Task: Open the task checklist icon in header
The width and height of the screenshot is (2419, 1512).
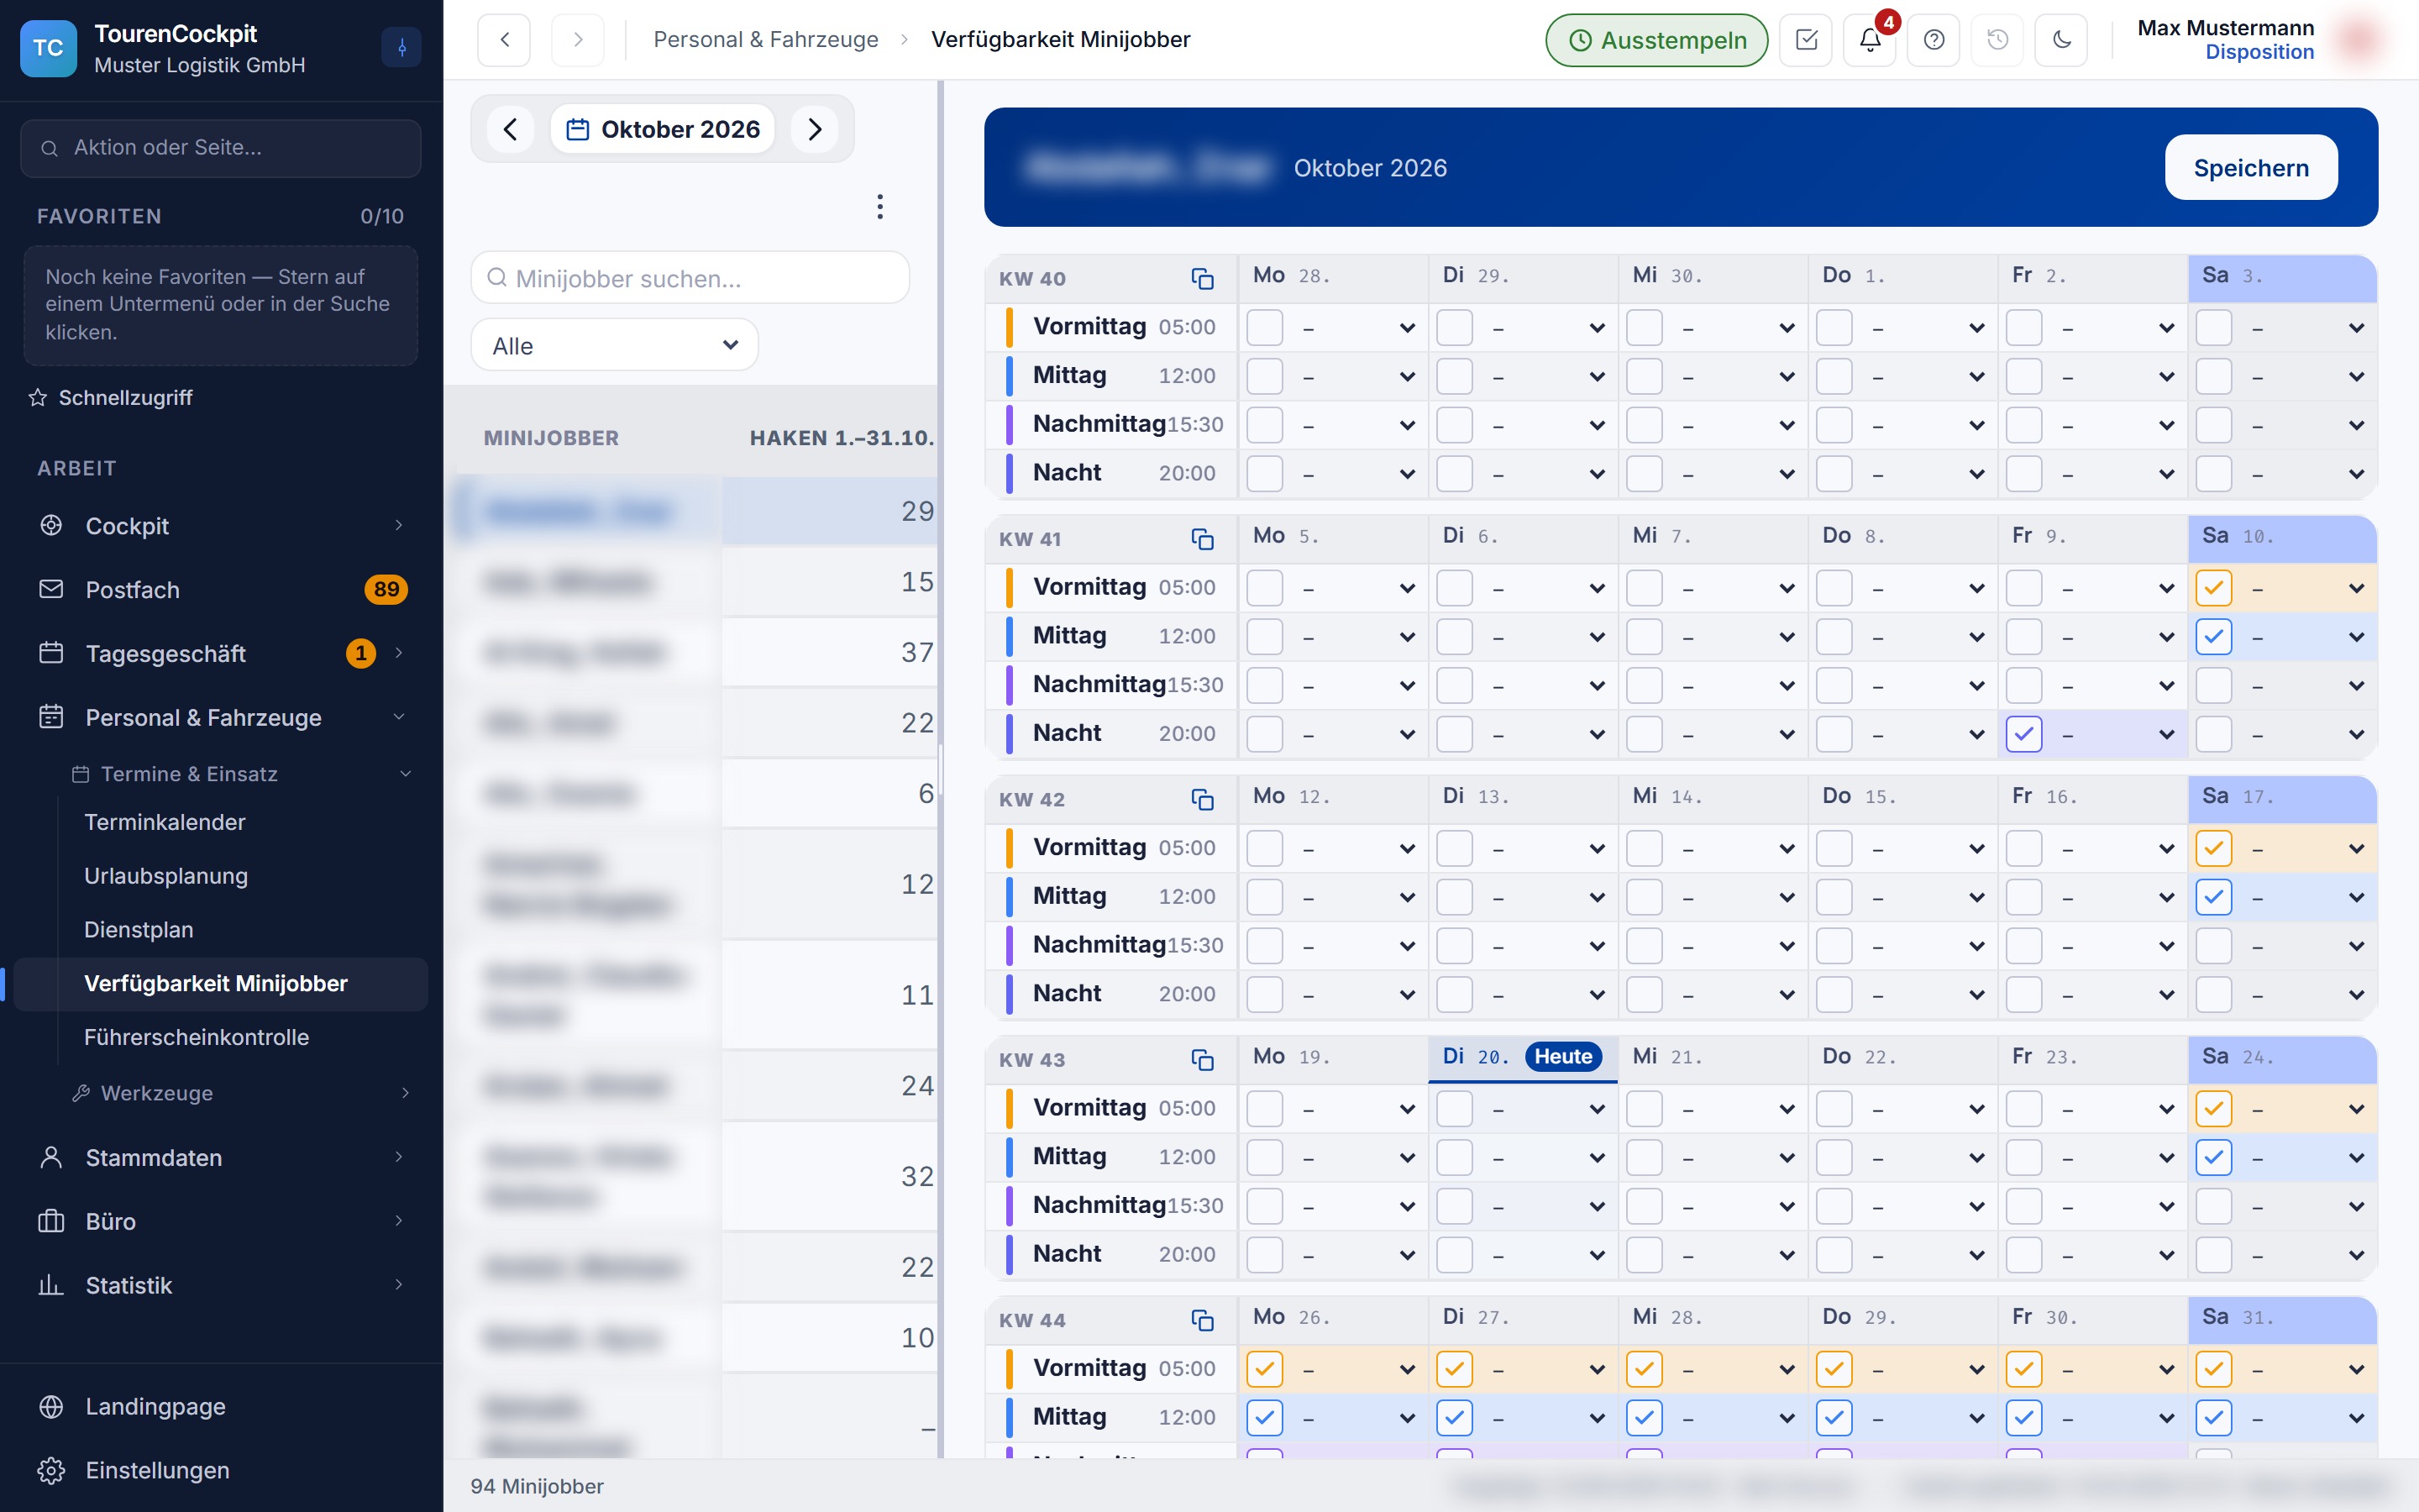Action: (x=1805, y=40)
